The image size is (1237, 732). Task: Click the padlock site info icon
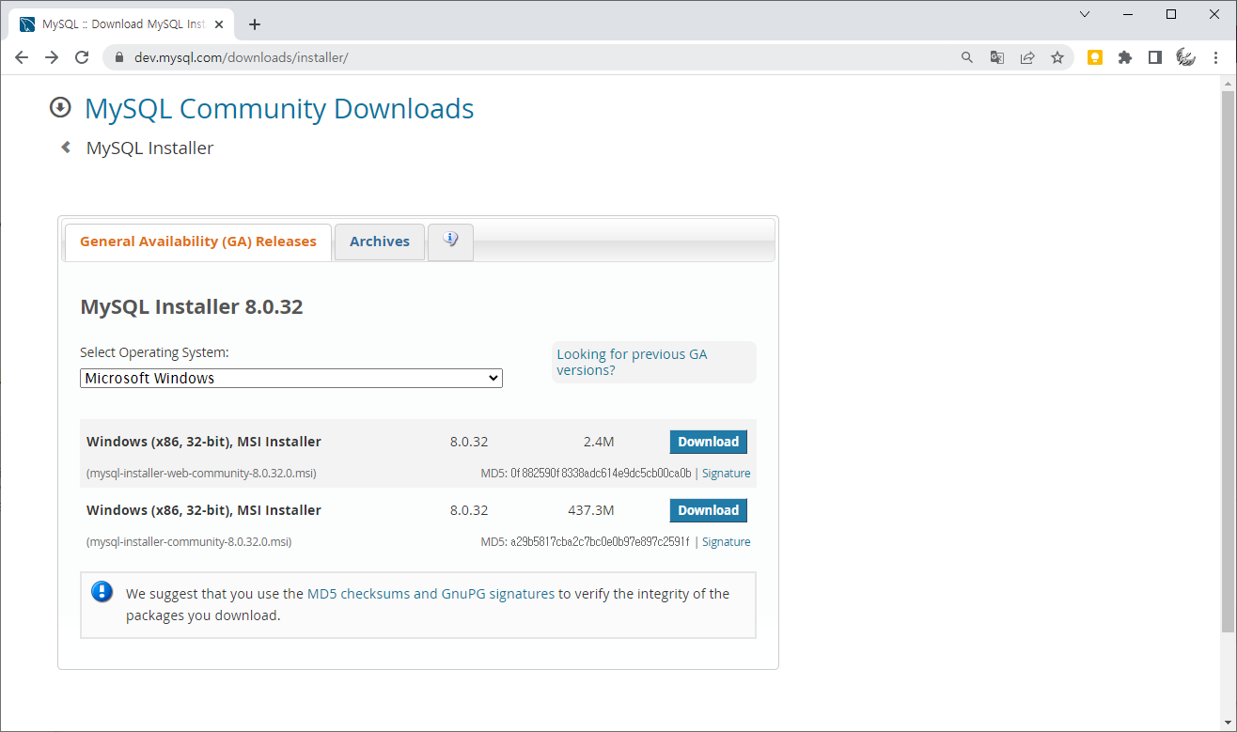[119, 57]
